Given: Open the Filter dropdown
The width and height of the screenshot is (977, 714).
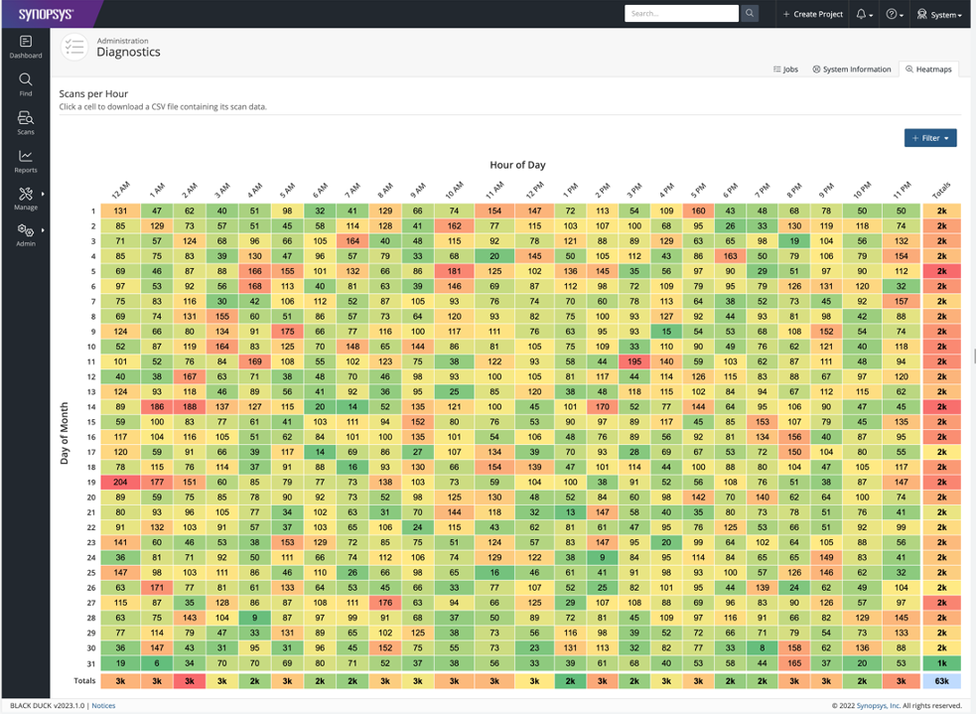Looking at the screenshot, I should click(x=929, y=138).
